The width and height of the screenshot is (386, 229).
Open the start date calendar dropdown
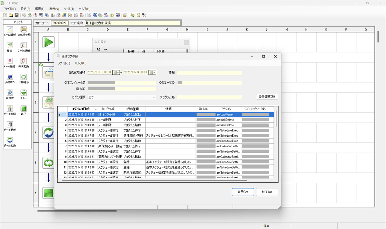coord(116,73)
